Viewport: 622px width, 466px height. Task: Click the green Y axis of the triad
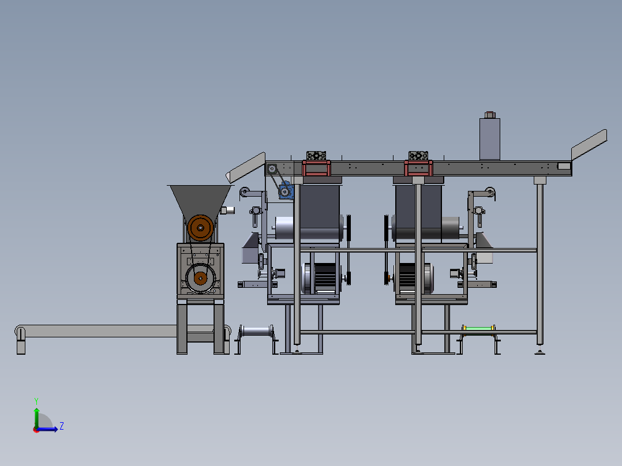pyautogui.click(x=36, y=417)
